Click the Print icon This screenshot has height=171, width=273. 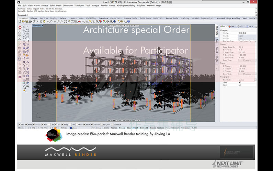[x=30, y=21]
